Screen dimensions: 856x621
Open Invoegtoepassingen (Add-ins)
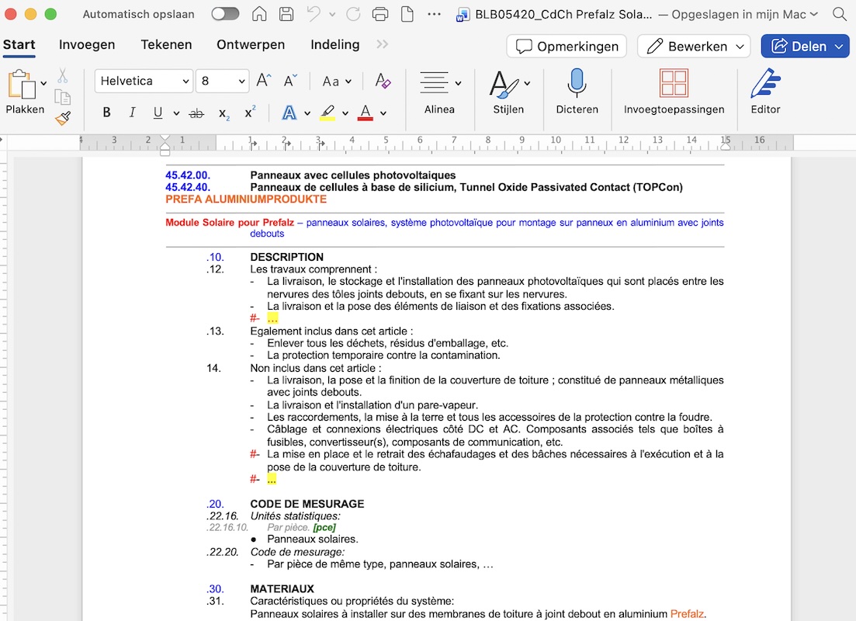pyautogui.click(x=673, y=92)
